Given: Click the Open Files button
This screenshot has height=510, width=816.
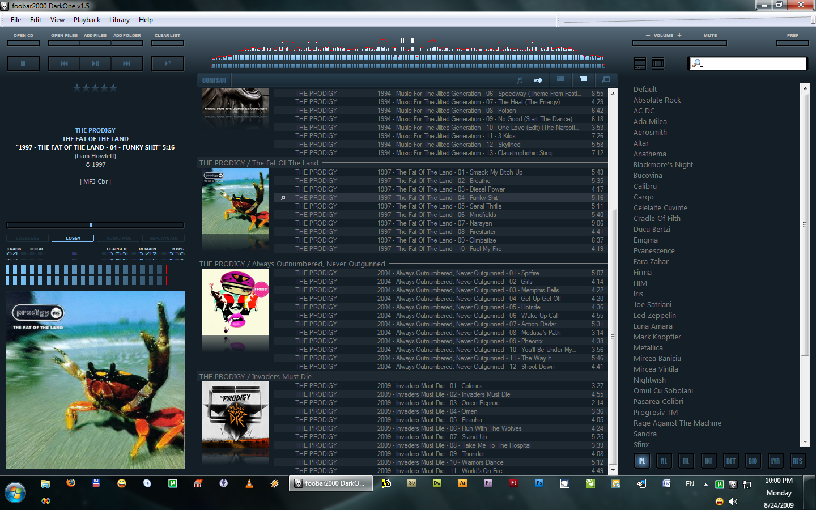Looking at the screenshot, I should [x=64, y=42].
